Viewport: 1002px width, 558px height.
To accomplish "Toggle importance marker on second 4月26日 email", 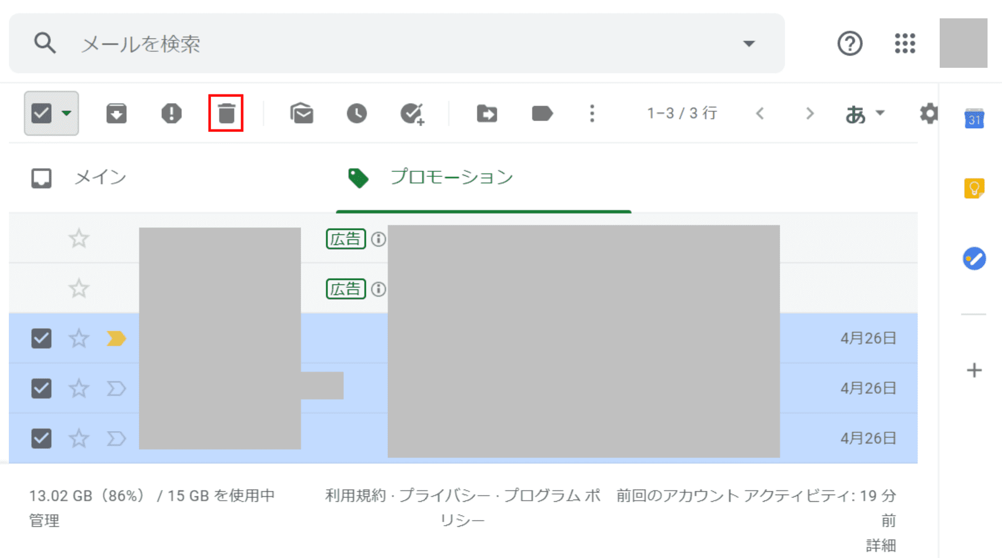I will pos(116,388).
